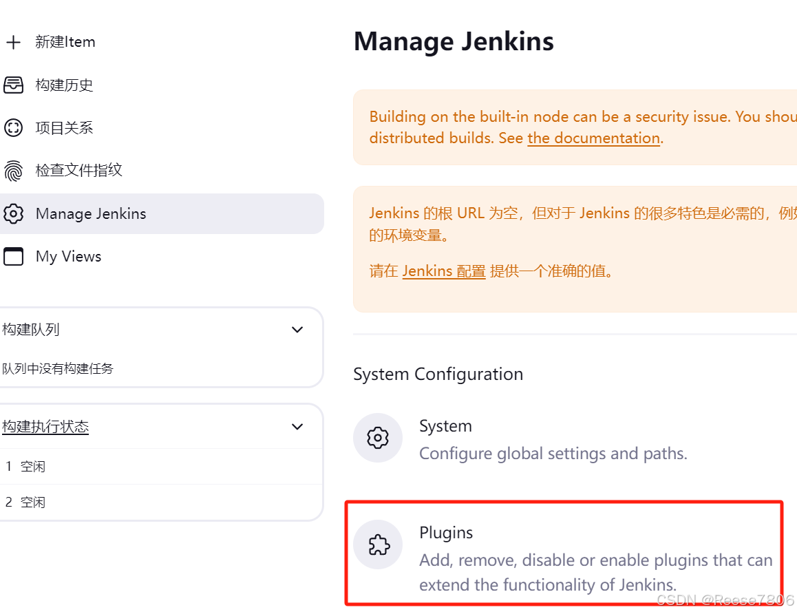This screenshot has height=614, width=797.
Task: Click the System gear icon under System Configuration
Action: 378,438
